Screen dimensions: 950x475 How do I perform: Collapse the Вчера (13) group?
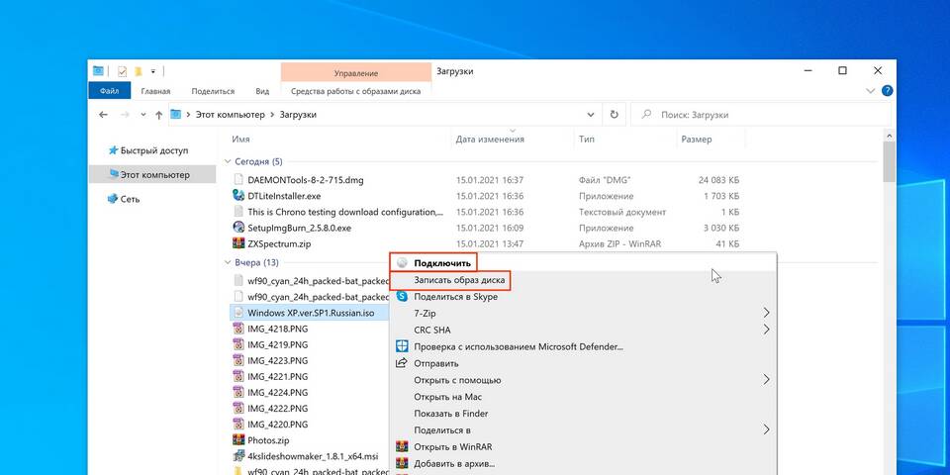point(228,263)
